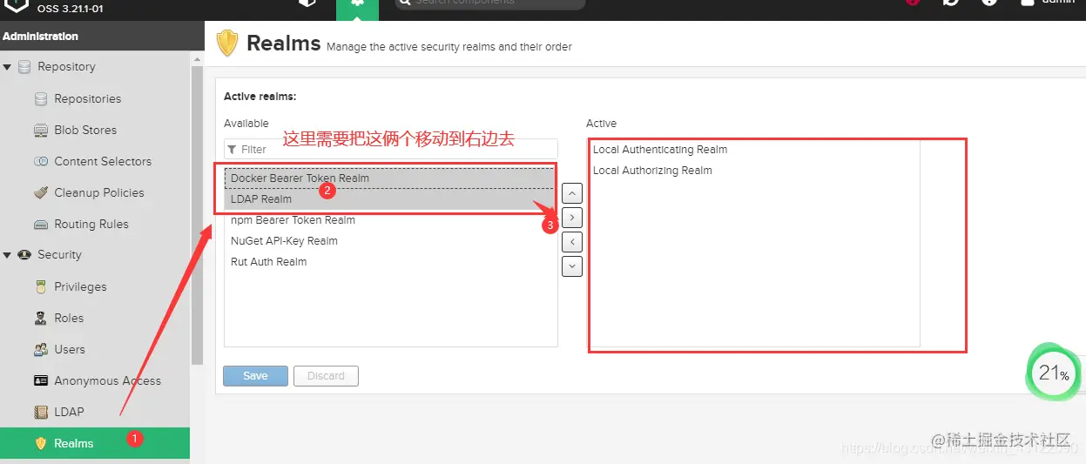Screen dimensions: 1086x464
Task: Open Users via its people icon
Action: point(41,350)
